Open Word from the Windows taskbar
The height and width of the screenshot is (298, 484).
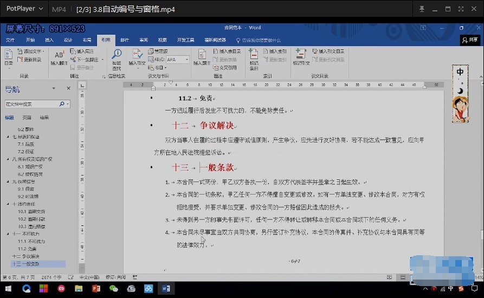(166, 289)
